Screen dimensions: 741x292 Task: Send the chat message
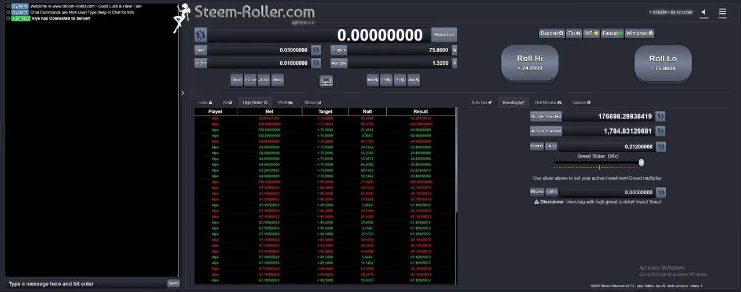173,283
